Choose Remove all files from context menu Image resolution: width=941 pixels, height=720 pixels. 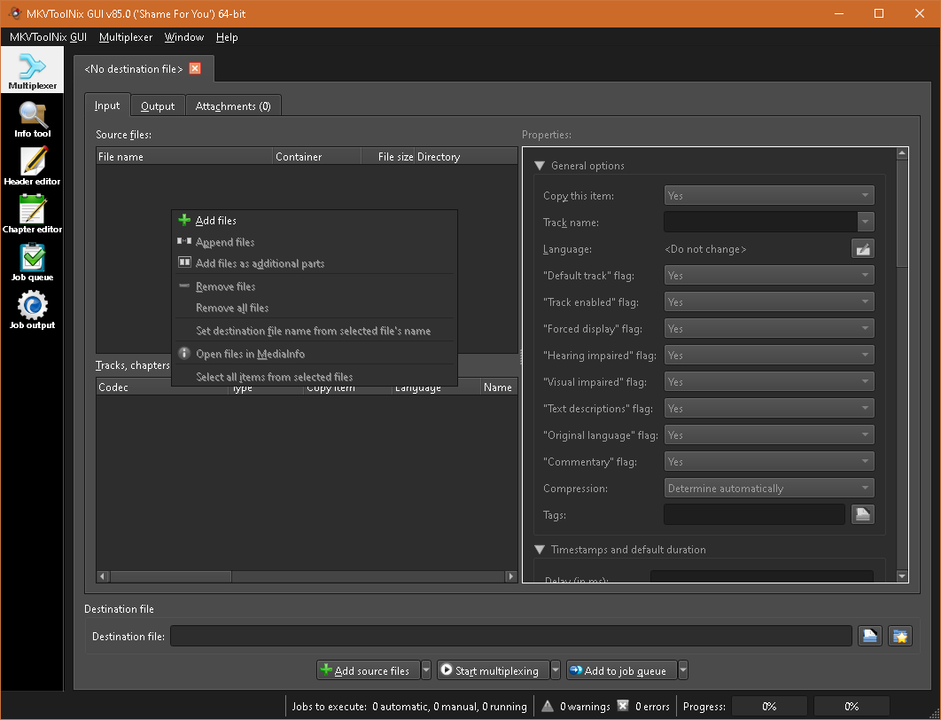(x=315, y=308)
